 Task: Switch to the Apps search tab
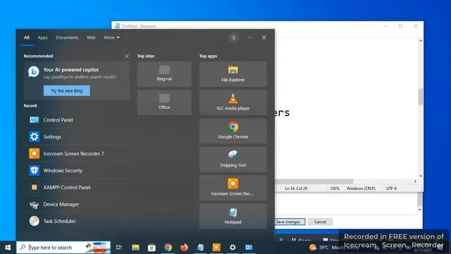(42, 37)
